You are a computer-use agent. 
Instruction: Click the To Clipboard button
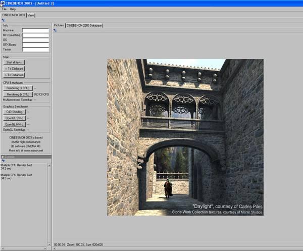click(14, 69)
